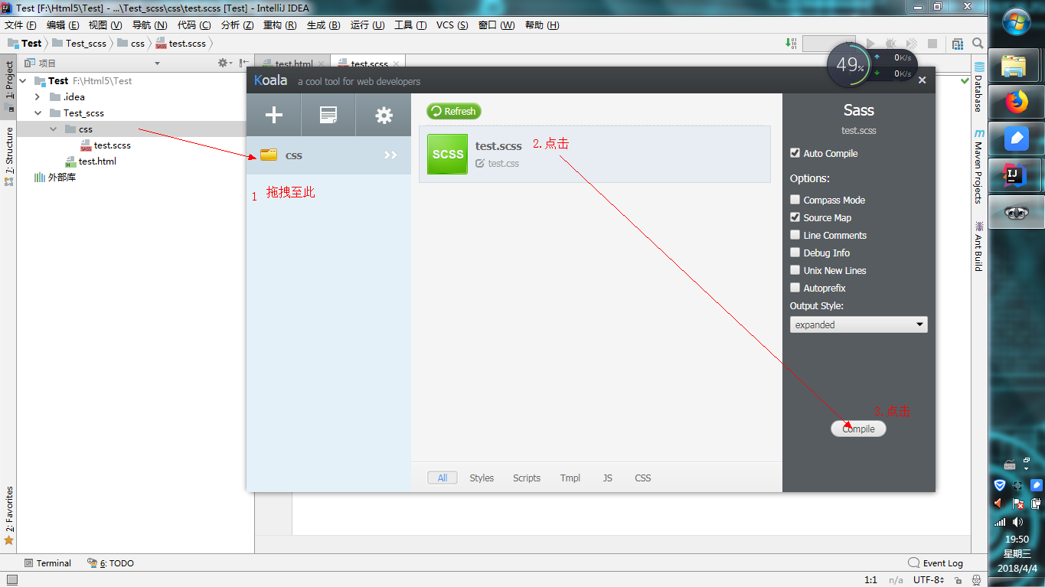Open the Project panel settings gear
1045x587 pixels.
click(223, 63)
